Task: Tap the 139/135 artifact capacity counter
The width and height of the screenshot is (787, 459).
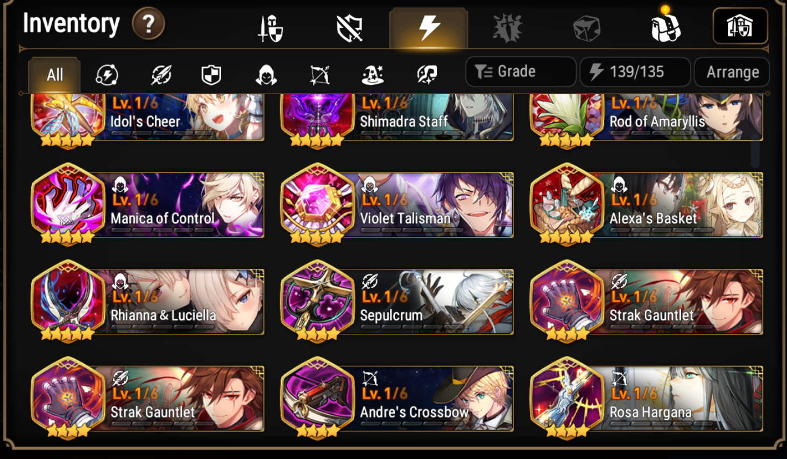Action: tap(635, 71)
